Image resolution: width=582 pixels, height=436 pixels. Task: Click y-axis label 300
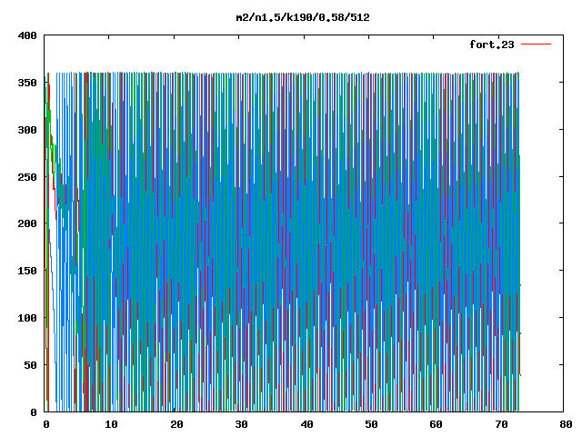[x=27, y=130]
